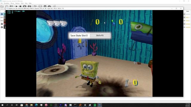Screen dimensions: 191x107
Task: Open the Settings gear taskbar icon
Action: pyautogui.click(x=85, y=105)
